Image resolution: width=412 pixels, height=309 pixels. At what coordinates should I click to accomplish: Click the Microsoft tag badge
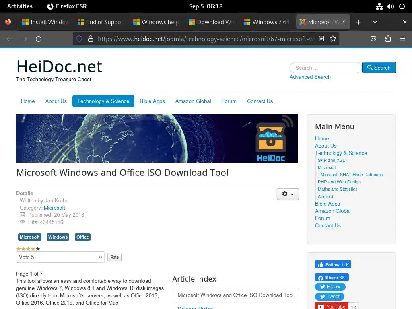[x=29, y=237]
